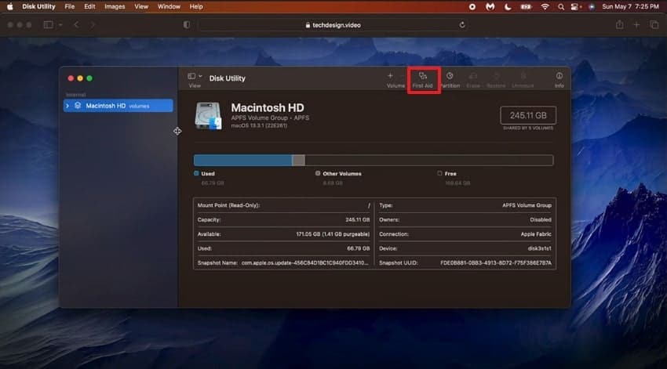The width and height of the screenshot is (667, 369).
Task: Click the Available value 171.05 GB
Action: click(333, 234)
